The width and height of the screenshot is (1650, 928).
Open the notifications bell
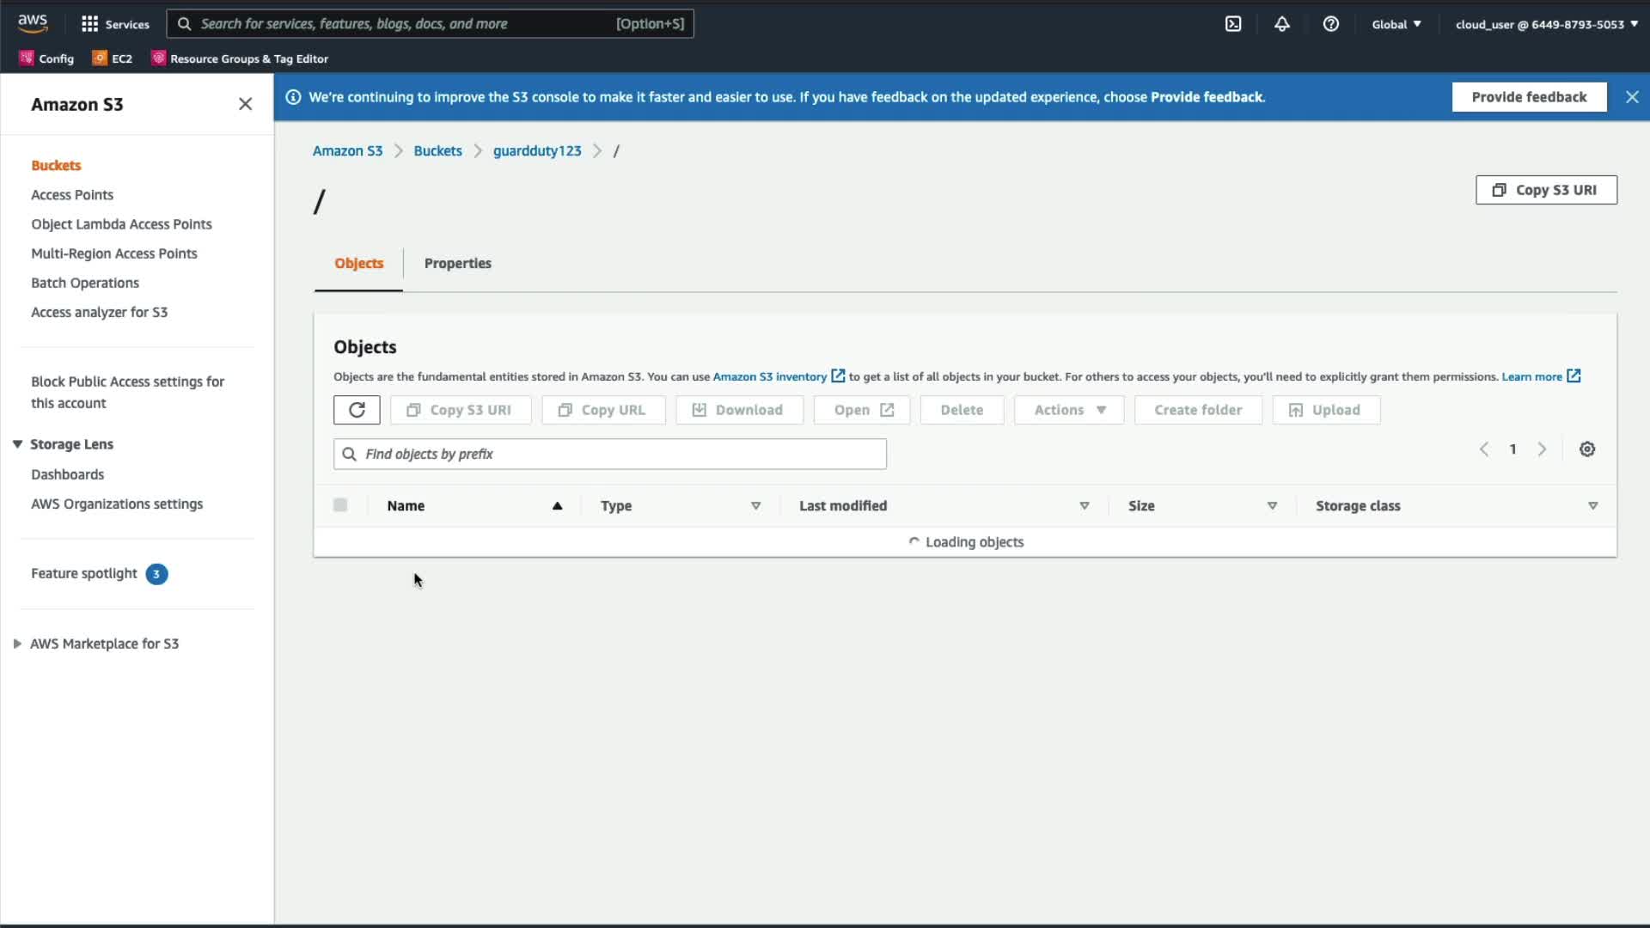coord(1281,24)
